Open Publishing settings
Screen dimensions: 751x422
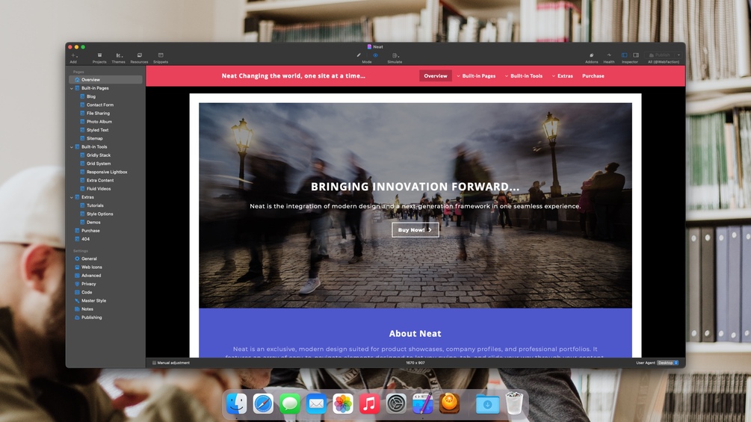(x=91, y=317)
